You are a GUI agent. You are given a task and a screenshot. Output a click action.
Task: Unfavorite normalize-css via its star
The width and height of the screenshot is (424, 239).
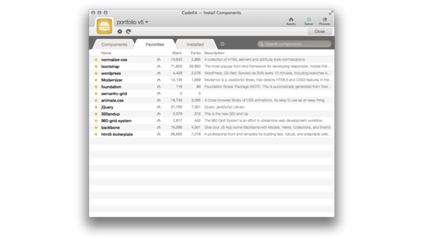click(96, 60)
